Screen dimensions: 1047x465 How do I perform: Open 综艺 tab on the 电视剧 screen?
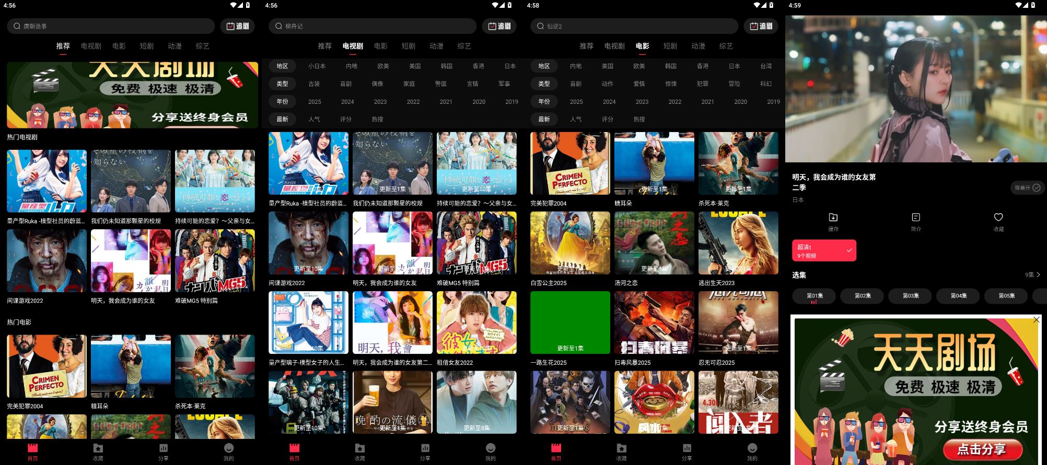[x=464, y=46]
